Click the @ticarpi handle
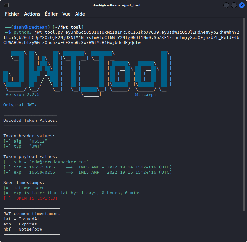This screenshot has width=247, height=242. [146, 95]
